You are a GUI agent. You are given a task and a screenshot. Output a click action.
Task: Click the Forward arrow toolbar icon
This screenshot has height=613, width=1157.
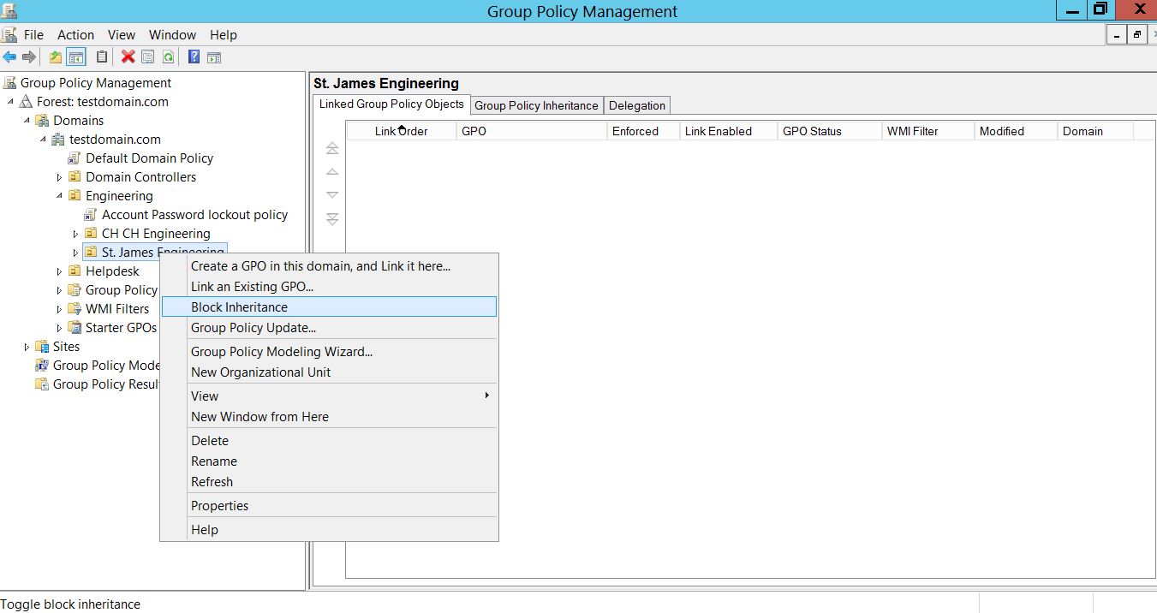click(x=29, y=57)
